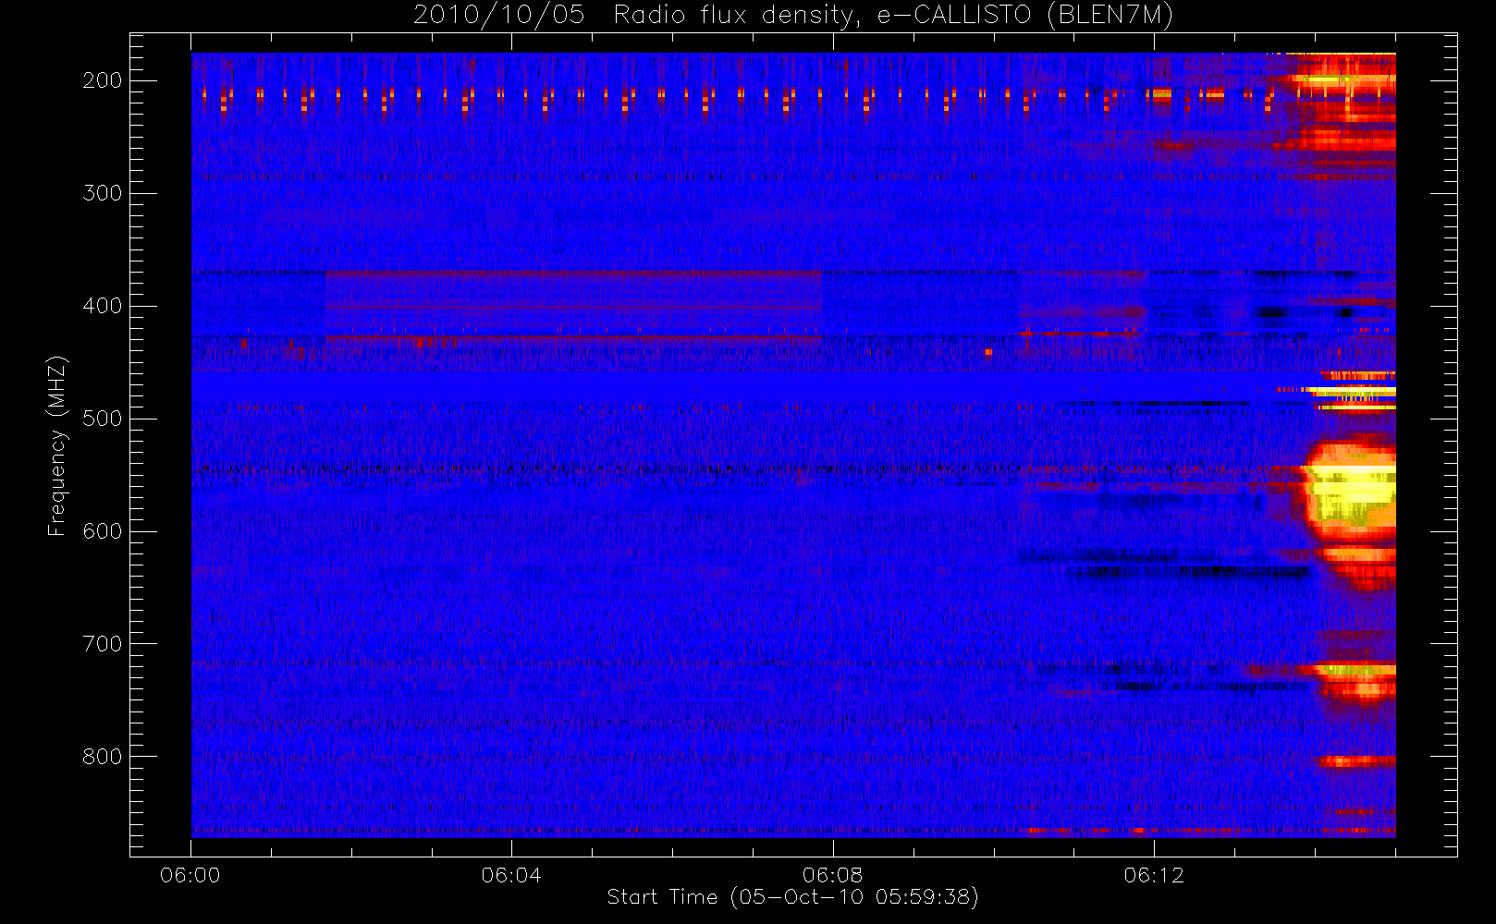This screenshot has height=924, width=1496.
Task: Click the 300 frequency tick label
Action: (103, 193)
